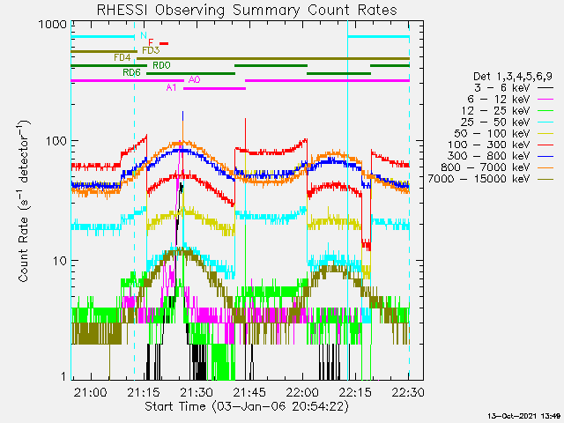This screenshot has width=564, height=423.
Task: Click the '22:00' time axis label
Action: coord(303,392)
